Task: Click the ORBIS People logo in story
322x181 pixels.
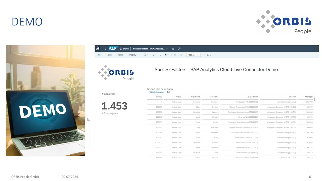Action: coord(116,73)
